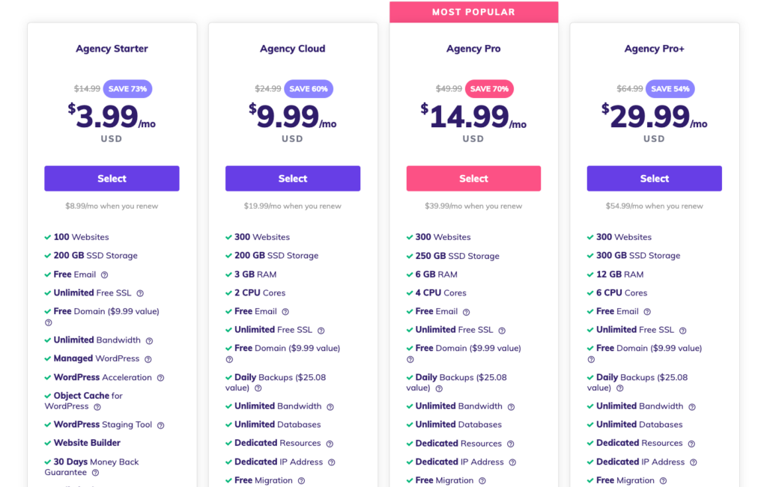The height and width of the screenshot is (487, 767).
Task: Show tooltip for WordPress Staging Tool
Action: (x=160, y=425)
